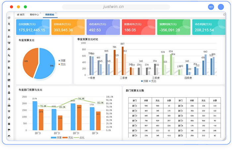
Task: Click the person icon in left sidebar
Action: pyautogui.click(x=9, y=74)
